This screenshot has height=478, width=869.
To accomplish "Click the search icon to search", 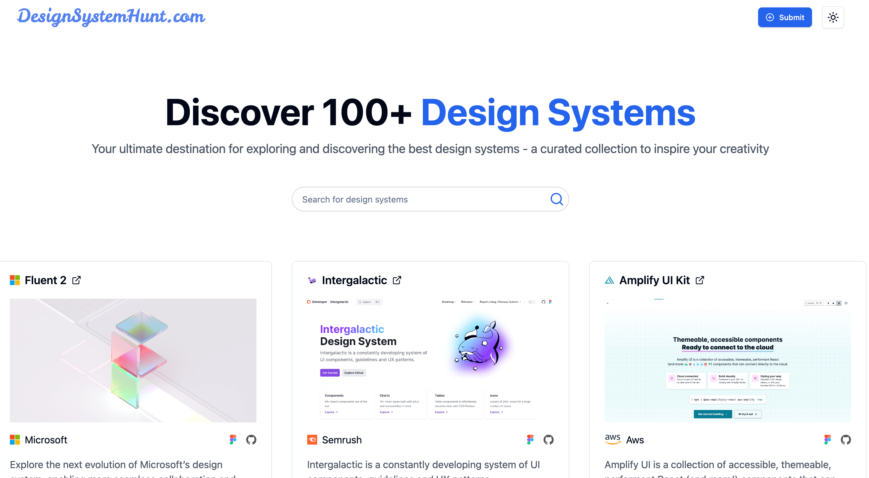I will click(x=557, y=199).
